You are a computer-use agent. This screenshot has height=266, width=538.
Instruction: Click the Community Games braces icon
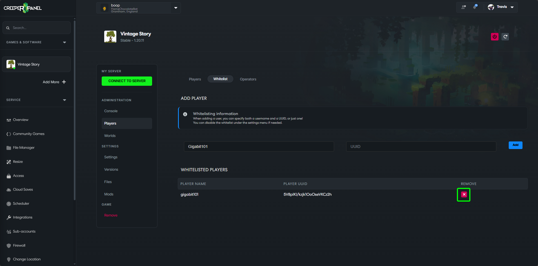(x=9, y=134)
